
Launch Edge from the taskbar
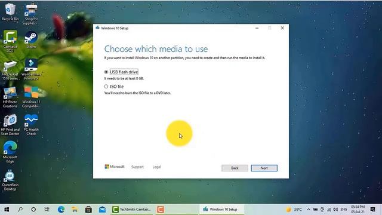(x=61, y=210)
